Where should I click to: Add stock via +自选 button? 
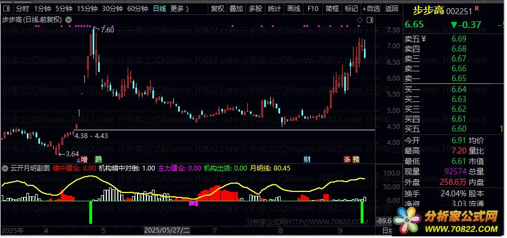coord(371,9)
